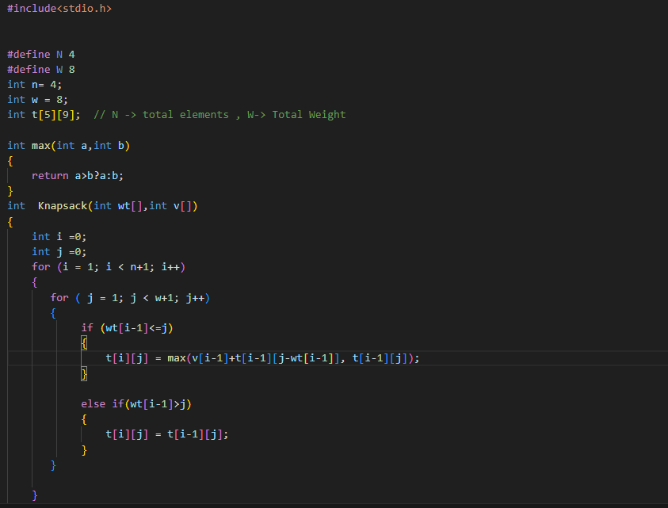Place cursor on 'int w = 8;' line
Image resolution: width=668 pixels, height=508 pixels.
tap(37, 100)
